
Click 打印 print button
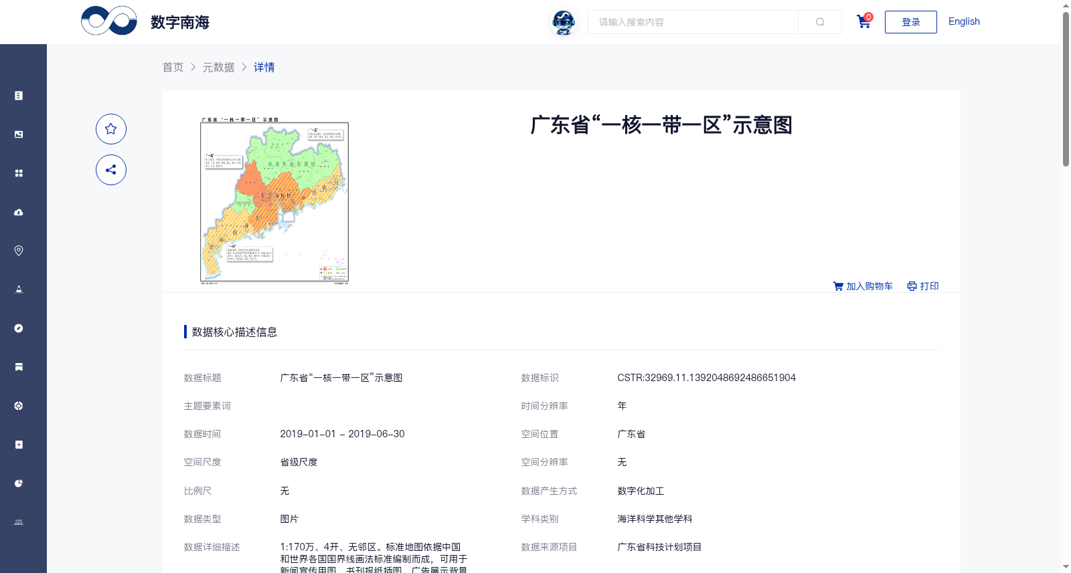[x=923, y=286]
